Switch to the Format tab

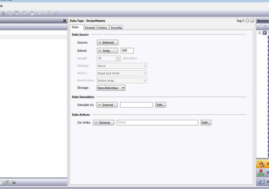(90, 28)
